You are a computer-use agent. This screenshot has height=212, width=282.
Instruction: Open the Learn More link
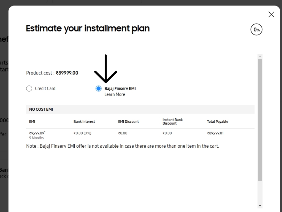click(115, 94)
